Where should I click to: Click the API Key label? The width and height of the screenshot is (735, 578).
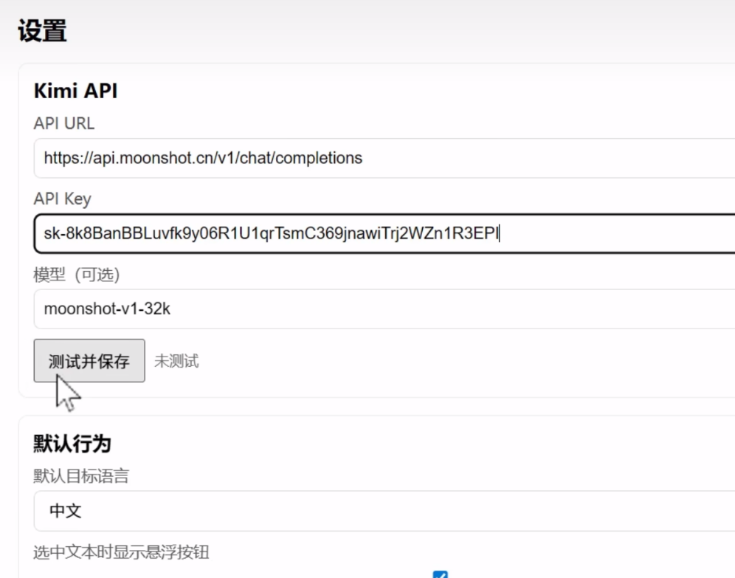click(x=62, y=199)
